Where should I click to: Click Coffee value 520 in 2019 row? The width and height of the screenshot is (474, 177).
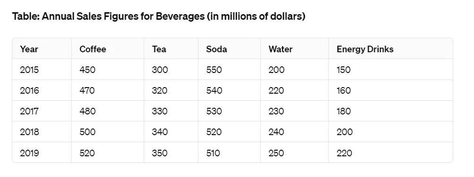pyautogui.click(x=87, y=153)
